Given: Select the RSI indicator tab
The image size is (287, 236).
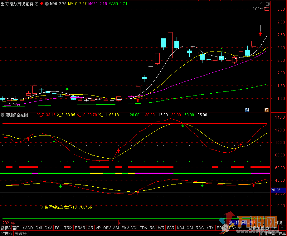Looking at the screenshot, I should pos(153,228).
